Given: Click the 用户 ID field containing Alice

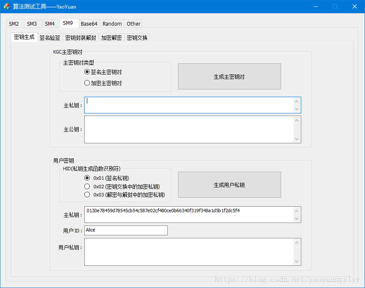Looking at the screenshot, I should point(126,230).
